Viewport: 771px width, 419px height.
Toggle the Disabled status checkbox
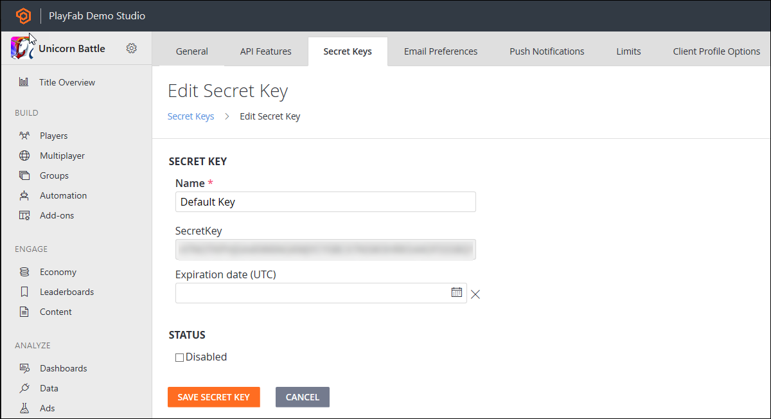(x=180, y=357)
